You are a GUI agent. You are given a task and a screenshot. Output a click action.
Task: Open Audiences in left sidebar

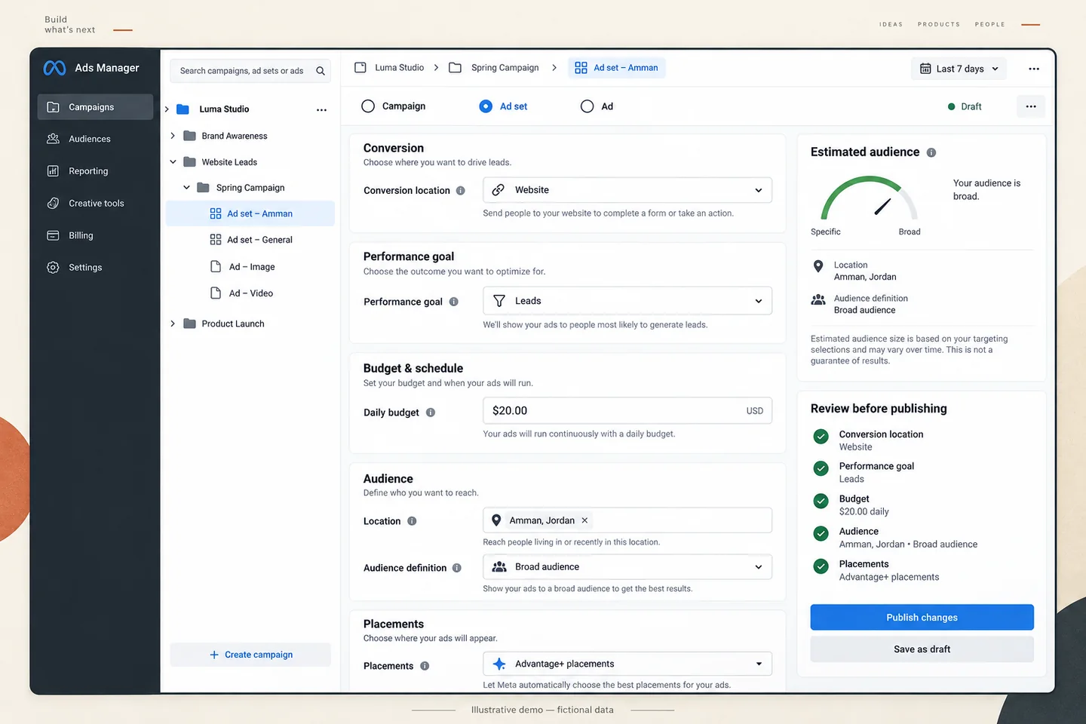95,139
